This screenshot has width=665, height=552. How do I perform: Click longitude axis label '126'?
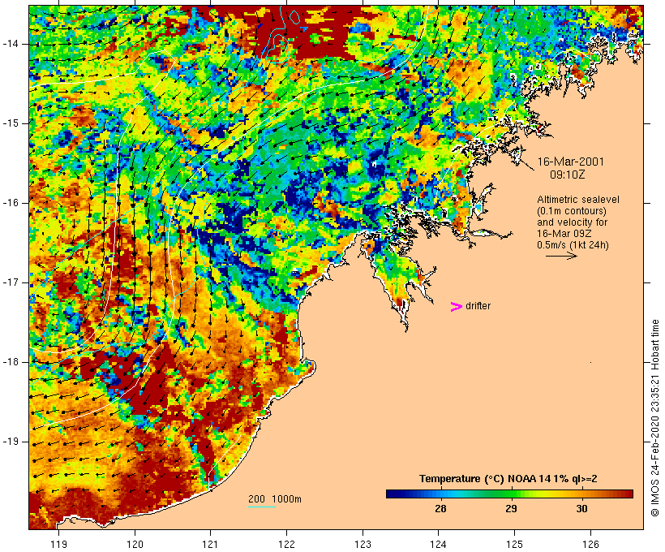(590, 545)
